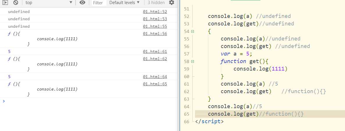Click the '//function(){}' comment on line 62

[x=304, y=91]
